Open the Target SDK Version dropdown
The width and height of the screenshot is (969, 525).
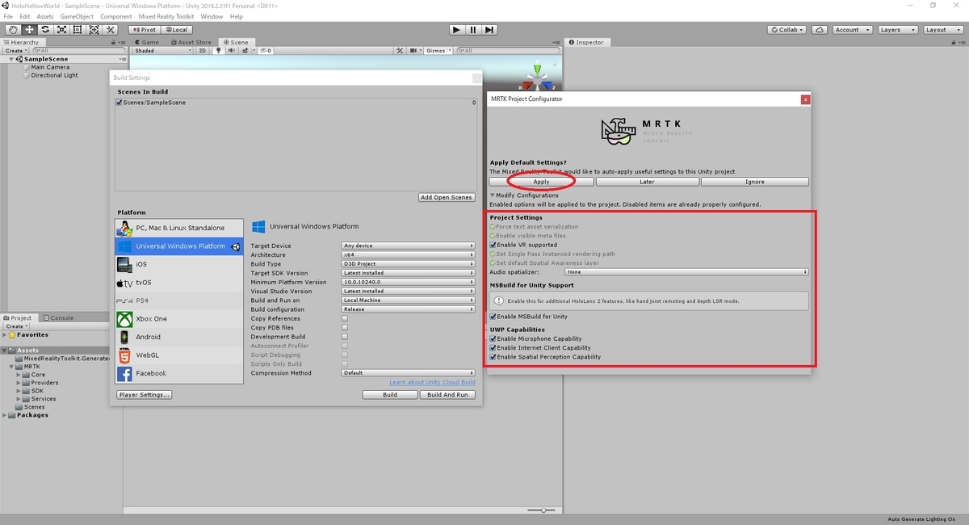(x=409, y=273)
